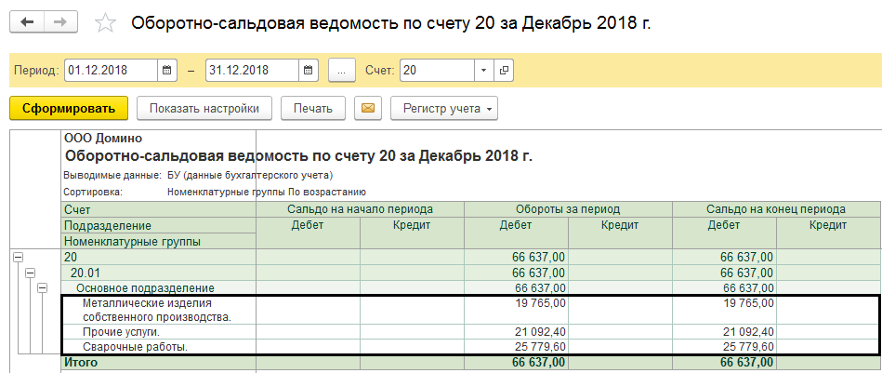Click the envelope icon to email report

369,109
